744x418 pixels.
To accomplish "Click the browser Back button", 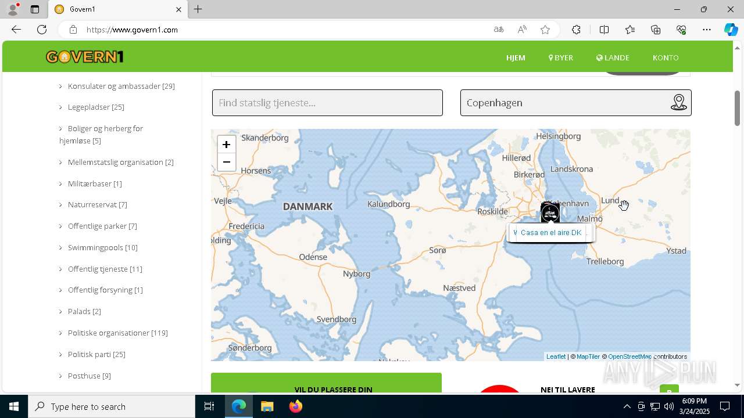I will [x=16, y=30].
